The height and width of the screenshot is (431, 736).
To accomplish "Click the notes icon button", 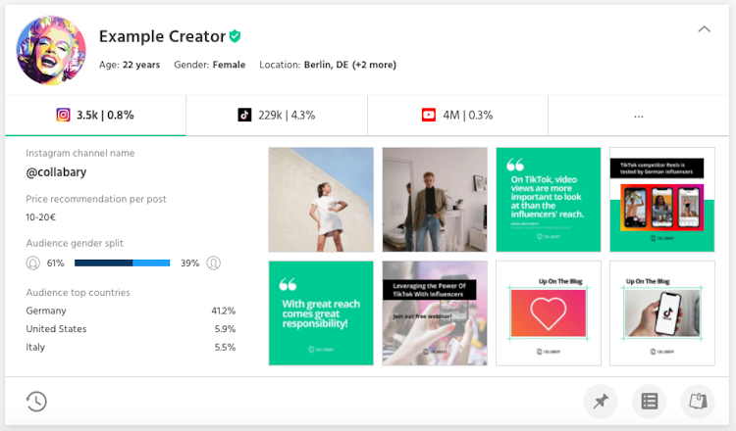I will coord(697,401).
